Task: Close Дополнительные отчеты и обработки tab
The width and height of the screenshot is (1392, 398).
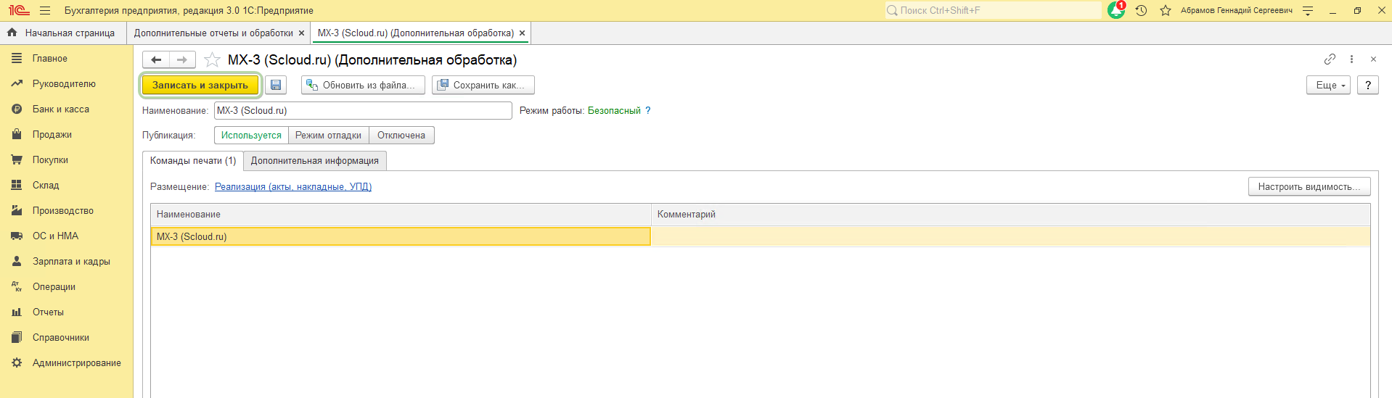Action: [301, 33]
